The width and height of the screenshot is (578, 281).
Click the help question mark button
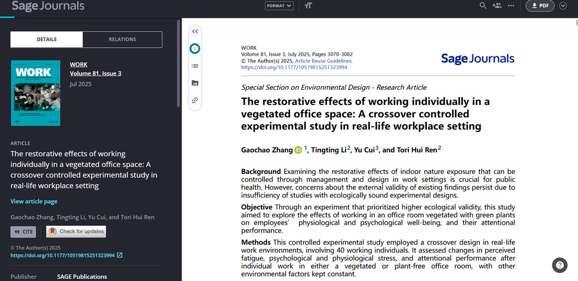coord(559,265)
